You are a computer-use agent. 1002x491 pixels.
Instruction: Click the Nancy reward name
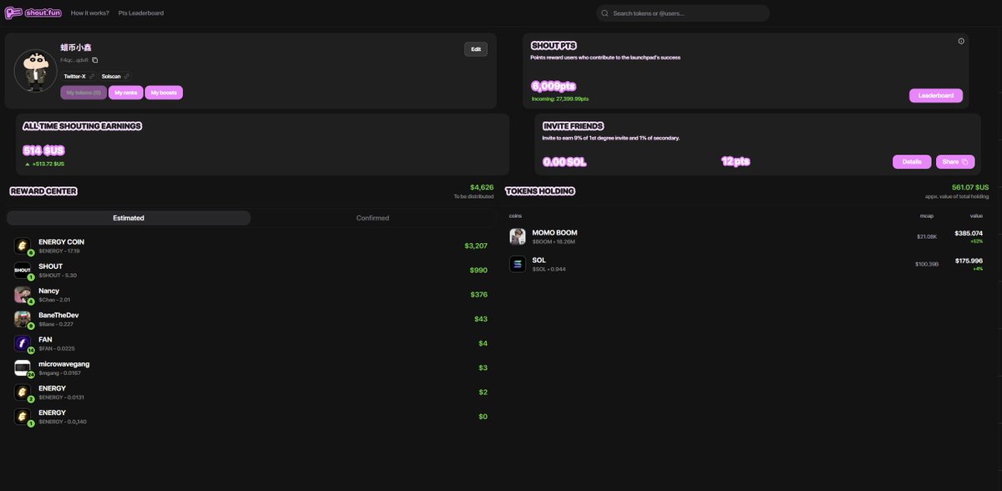tap(48, 291)
